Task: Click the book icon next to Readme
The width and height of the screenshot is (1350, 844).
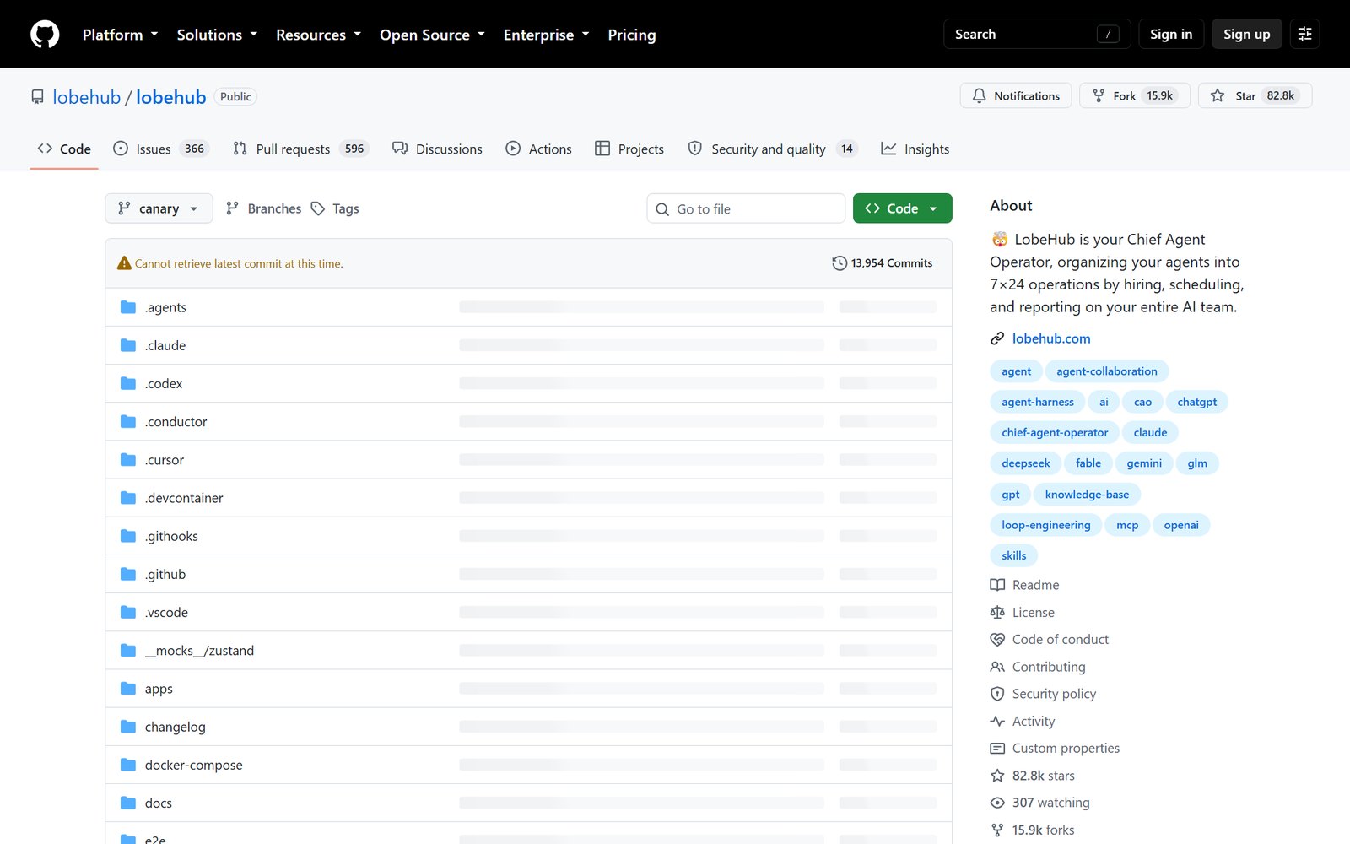Action: tap(997, 585)
